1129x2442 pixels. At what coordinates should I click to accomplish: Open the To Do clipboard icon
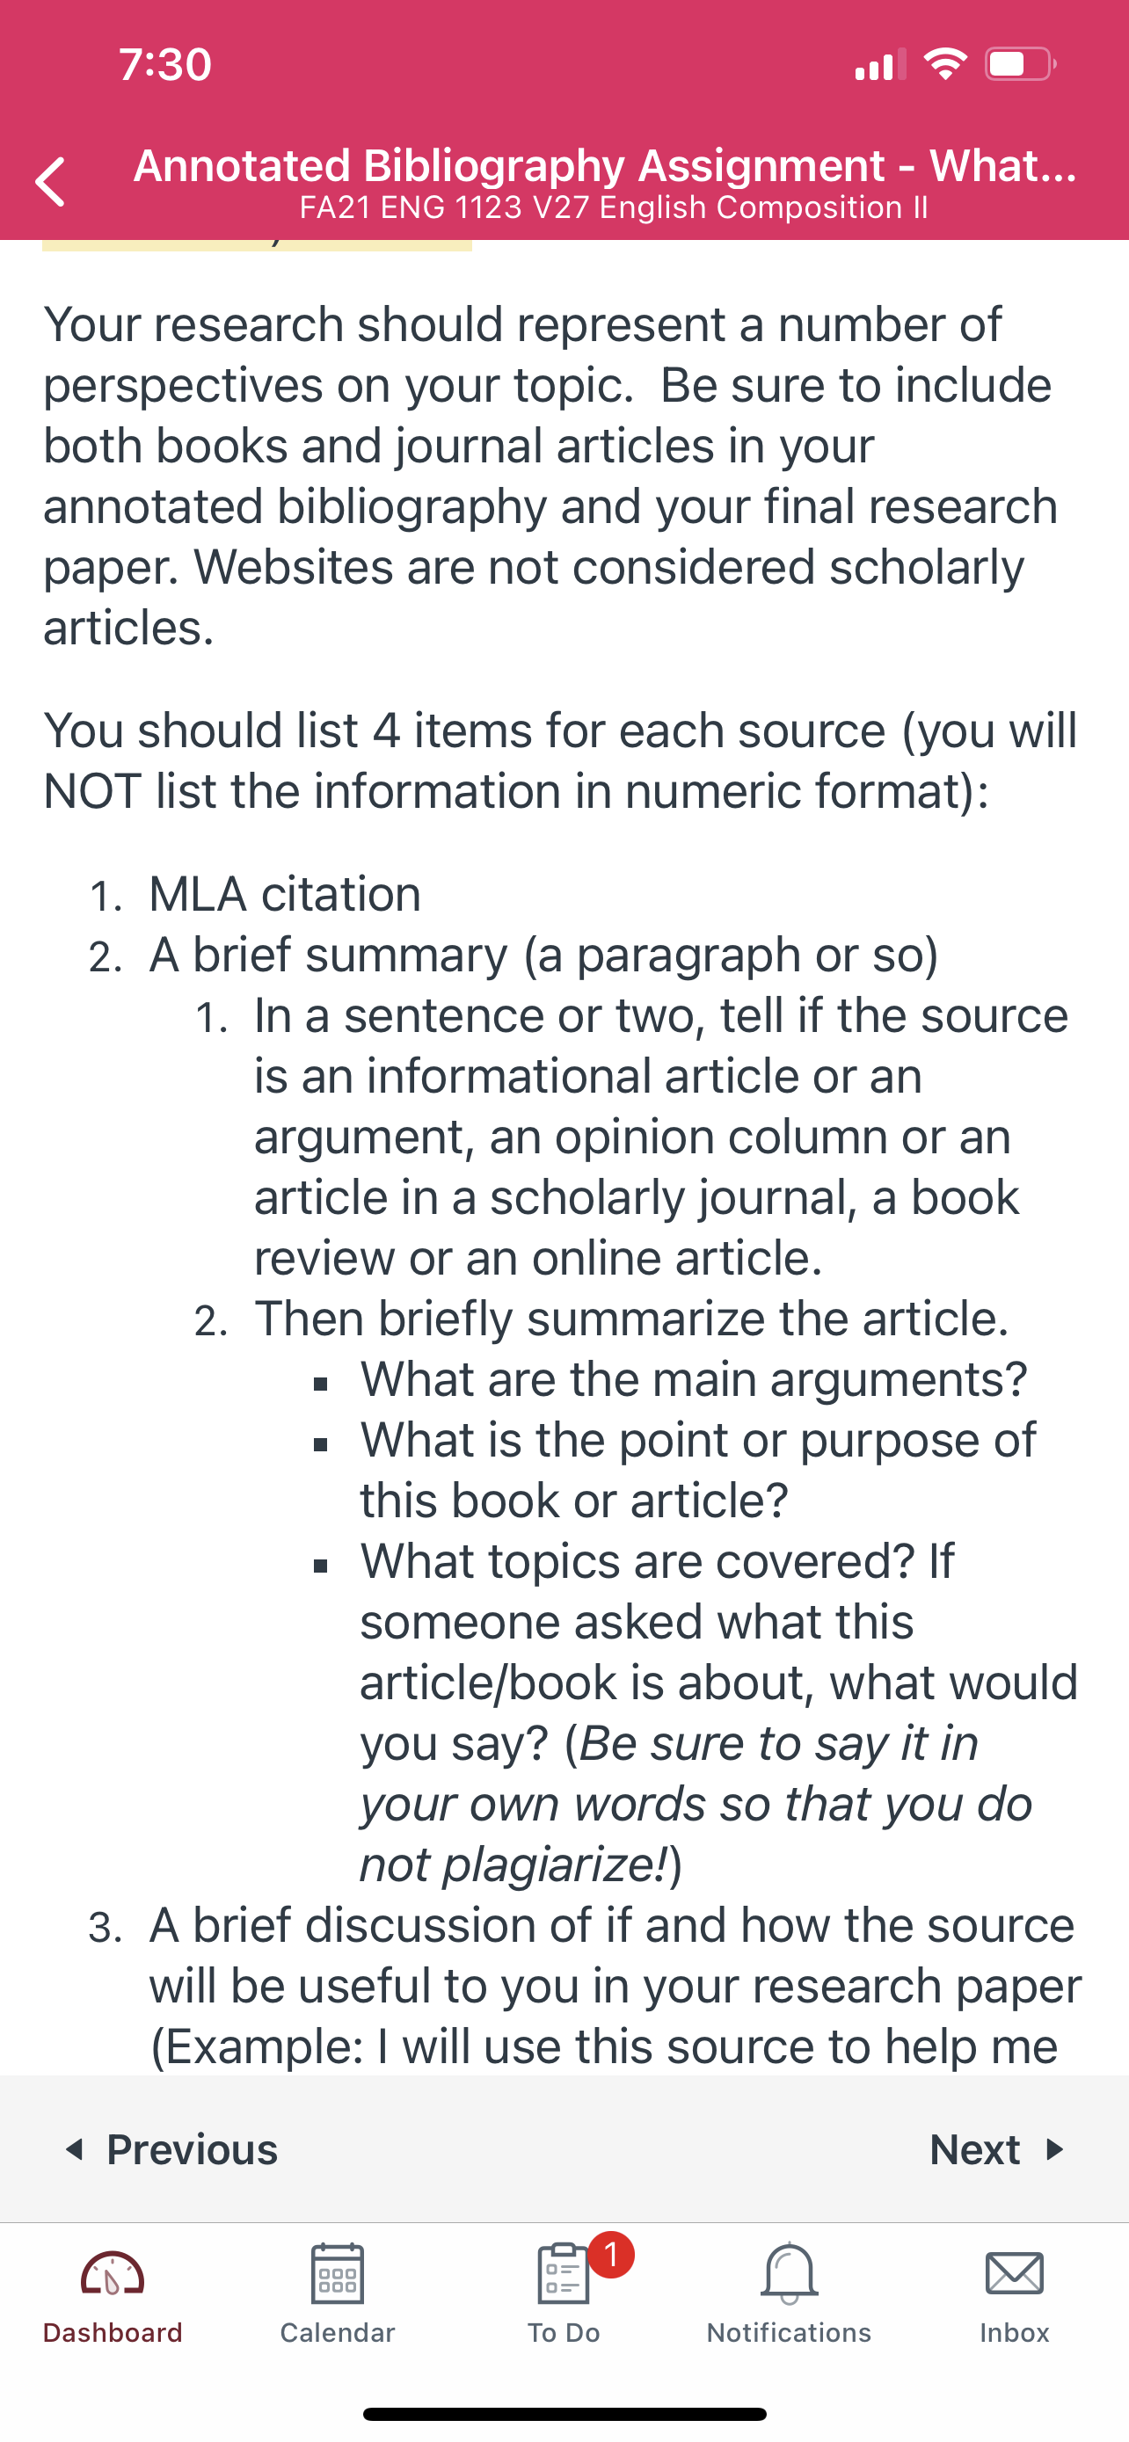tap(563, 2272)
